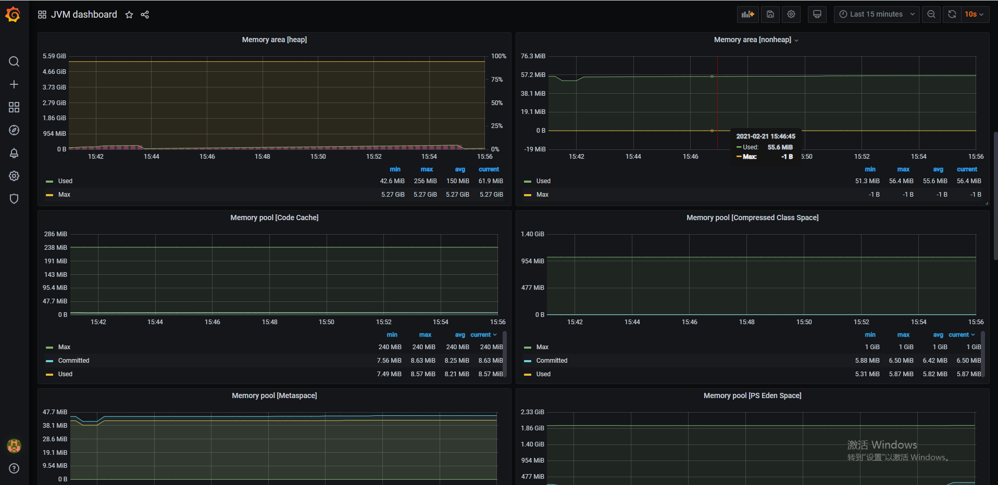Screen dimensions: 998x485
Task: Save the dashboard with disk icon
Action: point(770,15)
